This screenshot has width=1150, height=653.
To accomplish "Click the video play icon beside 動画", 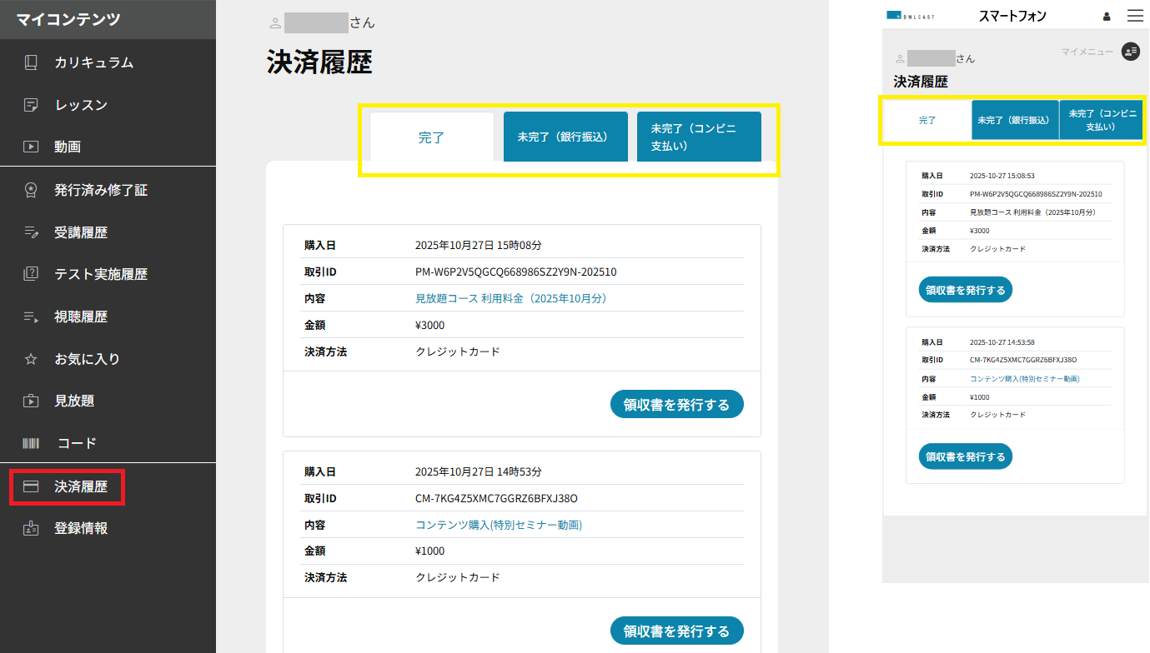I will pos(31,147).
